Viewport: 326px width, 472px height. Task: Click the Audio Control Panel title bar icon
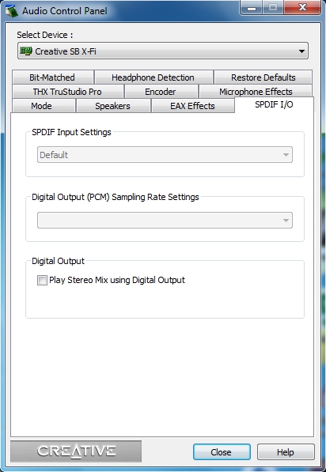[x=12, y=11]
